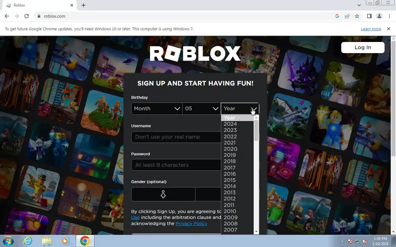Click muted volume tray icon
The image size is (396, 247).
(x=365, y=241)
